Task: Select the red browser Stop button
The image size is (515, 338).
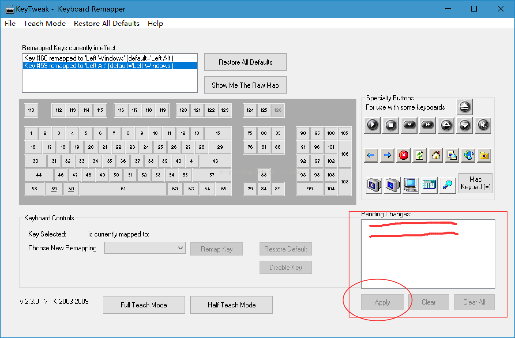Action: (403, 155)
